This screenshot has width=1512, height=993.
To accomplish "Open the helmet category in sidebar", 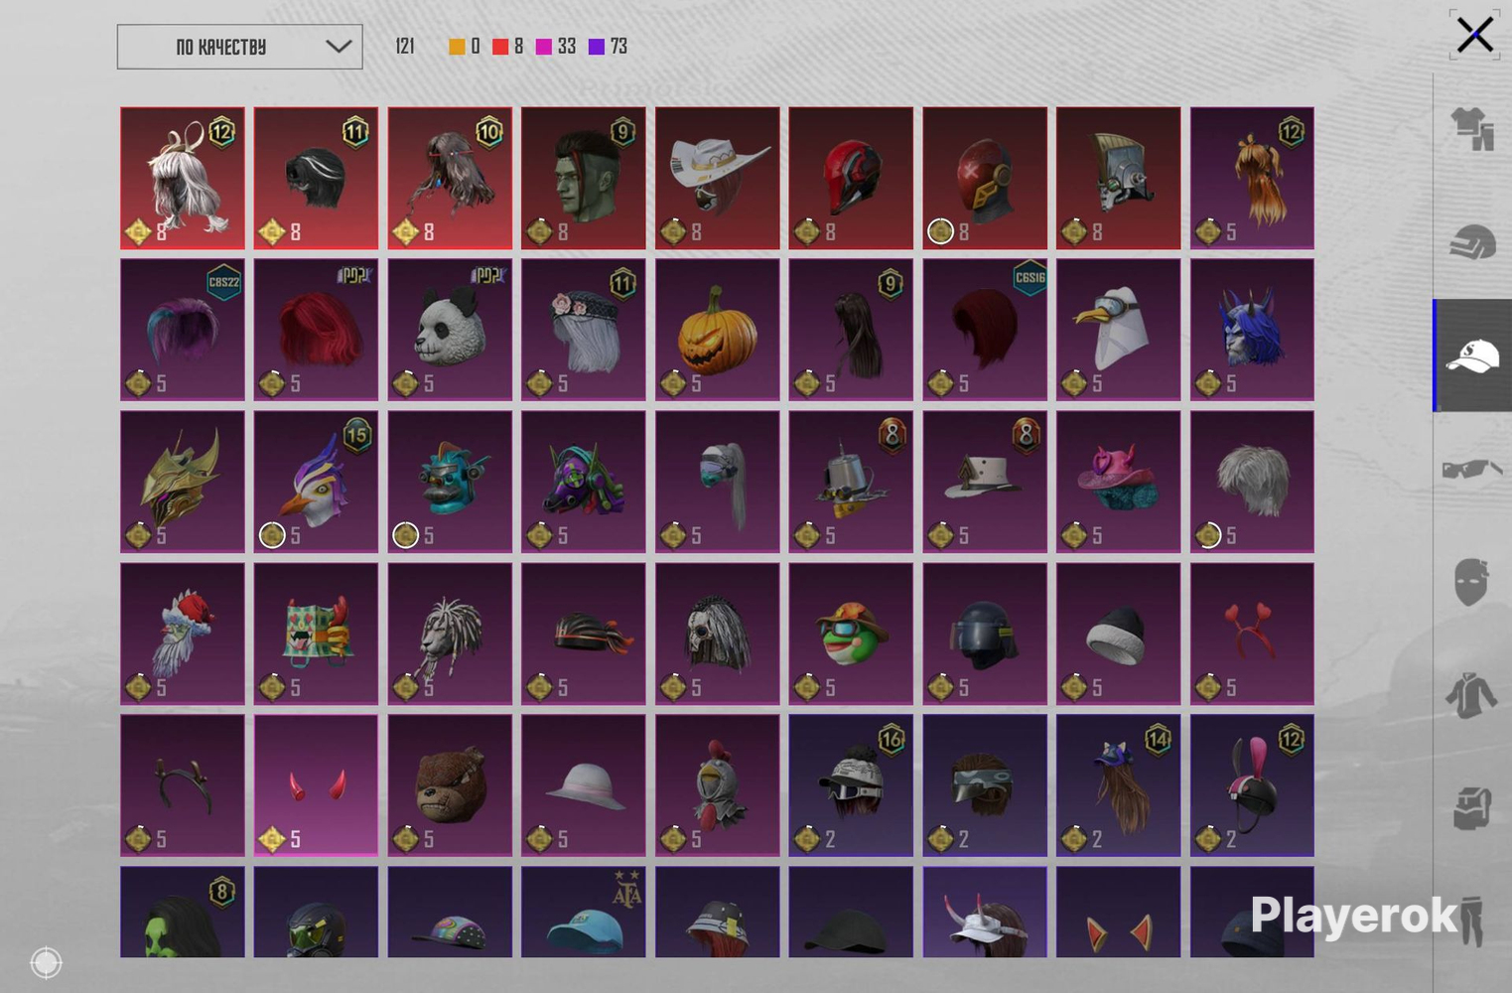I will pos(1472,242).
